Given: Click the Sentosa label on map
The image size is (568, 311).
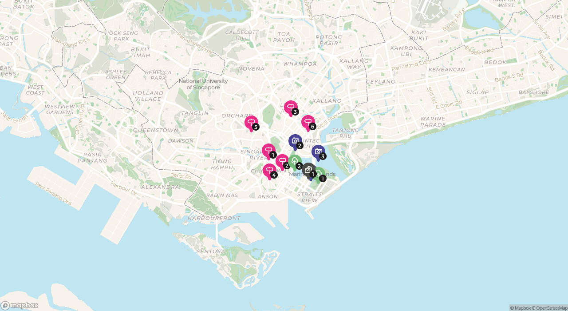Looking at the screenshot, I should (211, 251).
